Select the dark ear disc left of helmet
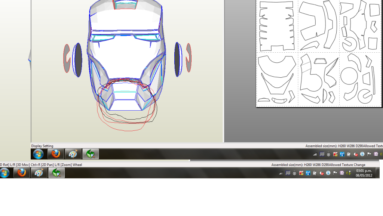The image size is (383, 216). (77, 60)
